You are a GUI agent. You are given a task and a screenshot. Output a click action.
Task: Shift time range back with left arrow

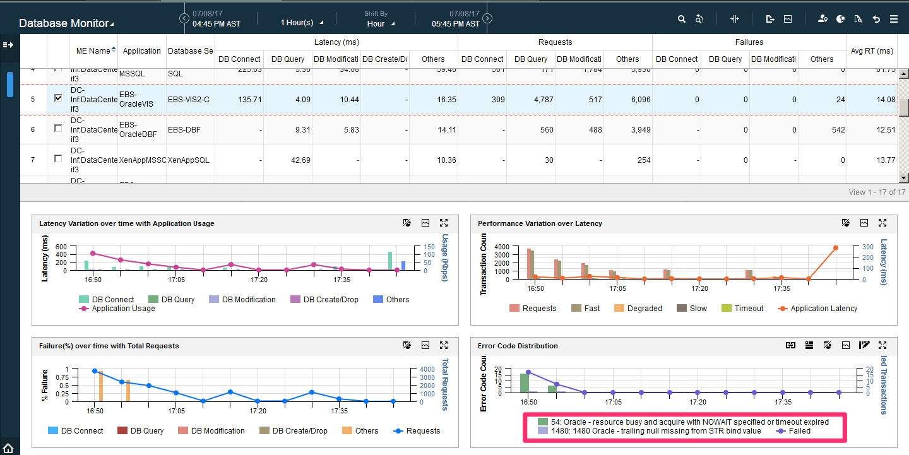pyautogui.click(x=184, y=18)
